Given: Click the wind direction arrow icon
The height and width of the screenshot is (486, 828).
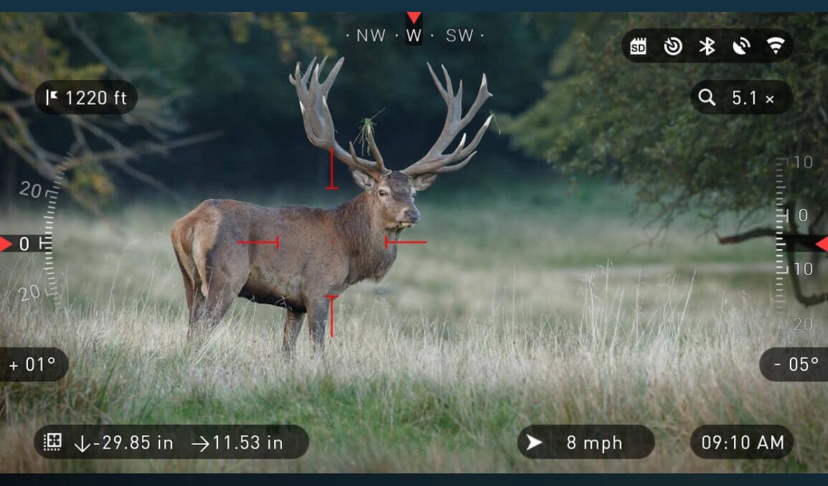Looking at the screenshot, I should (x=534, y=443).
